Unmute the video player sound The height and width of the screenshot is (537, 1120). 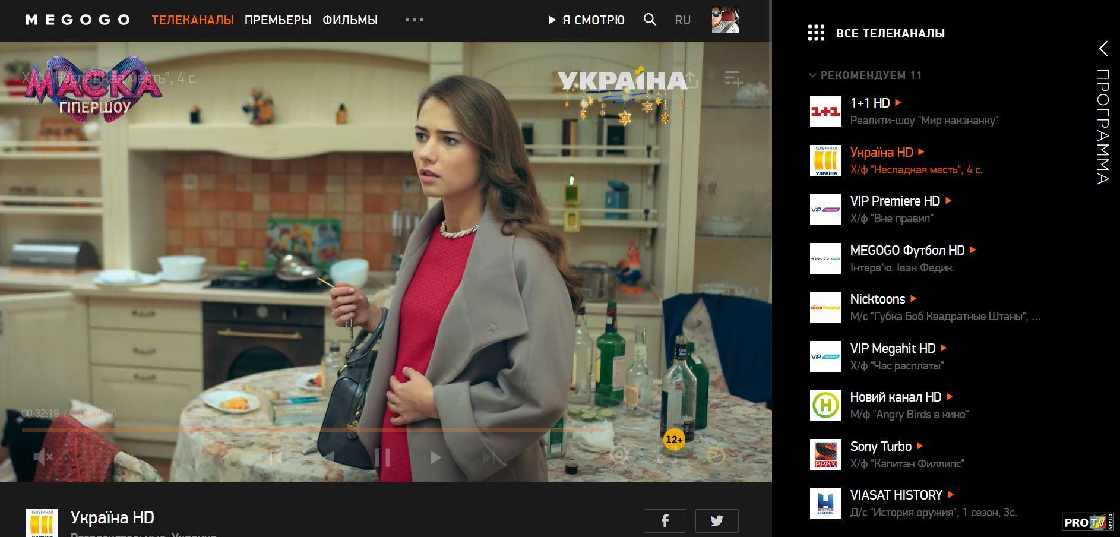pyautogui.click(x=43, y=457)
